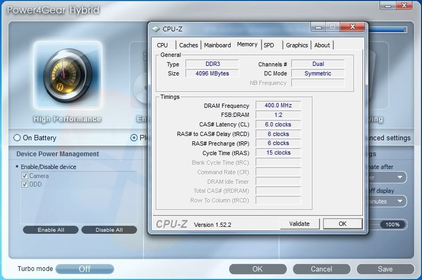Viewport: 422px width, 280px height.
Task: Open the hibernate-after dropdown arrow
Action: (x=400, y=177)
